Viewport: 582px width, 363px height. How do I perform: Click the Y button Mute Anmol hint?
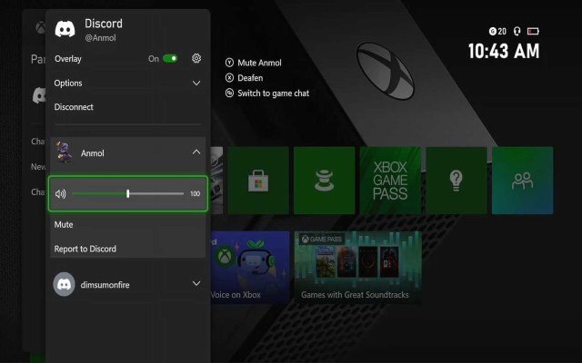(254, 63)
